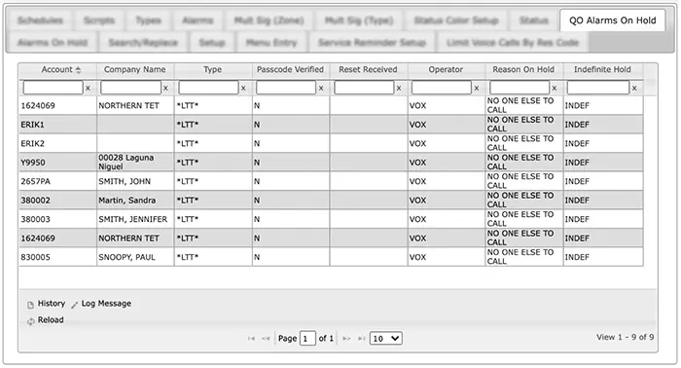Select the SNOOPY, PAUL row
Screen dimensions: 681x368
click(x=331, y=257)
